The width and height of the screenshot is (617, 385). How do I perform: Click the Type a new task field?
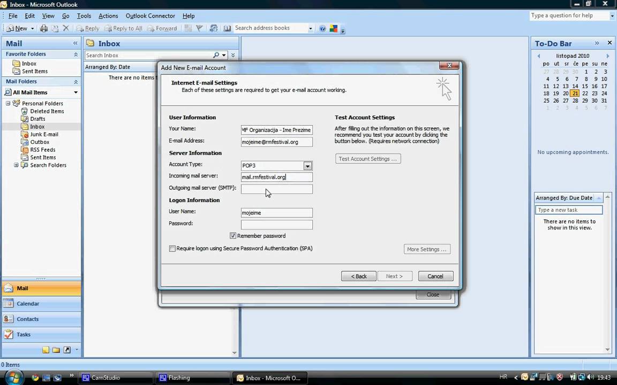[x=569, y=210]
